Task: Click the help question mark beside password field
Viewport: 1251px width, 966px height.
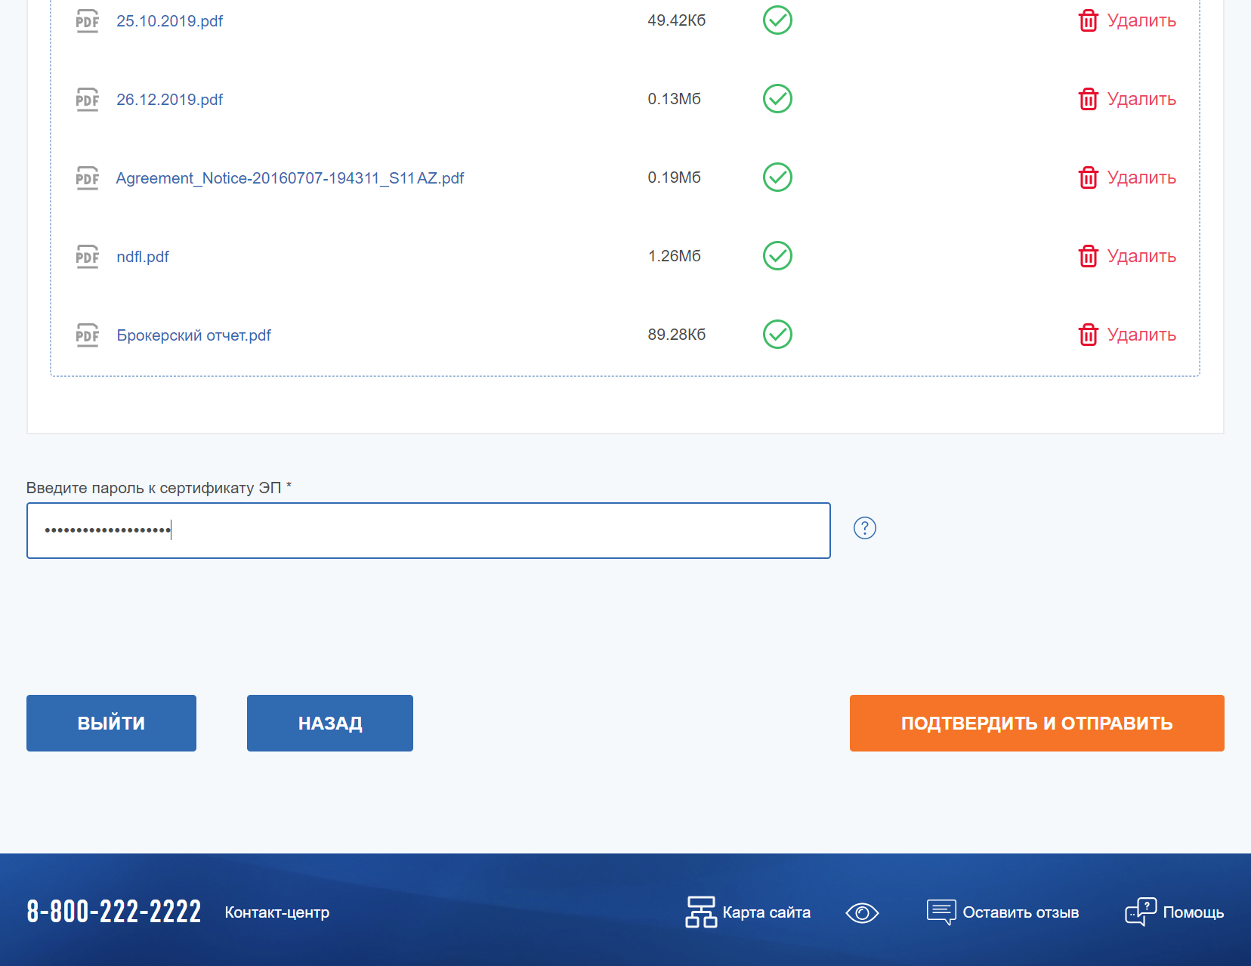Action: 864,528
